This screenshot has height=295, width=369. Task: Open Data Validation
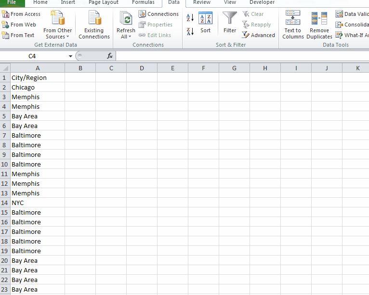coord(352,14)
